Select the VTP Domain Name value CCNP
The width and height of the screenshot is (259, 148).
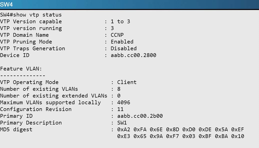[x=117, y=35]
